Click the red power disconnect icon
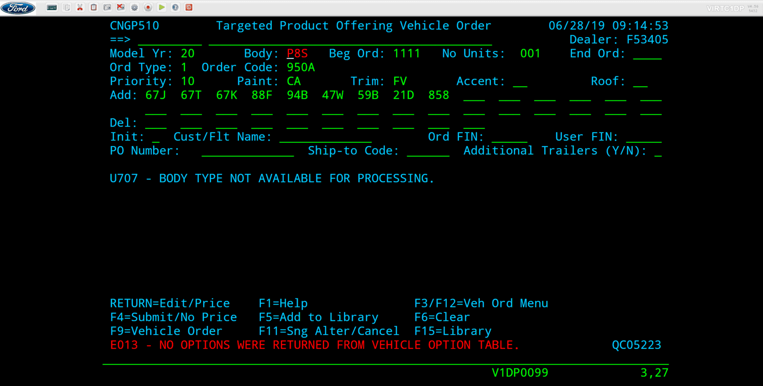The width and height of the screenshot is (763, 386). coord(189,8)
